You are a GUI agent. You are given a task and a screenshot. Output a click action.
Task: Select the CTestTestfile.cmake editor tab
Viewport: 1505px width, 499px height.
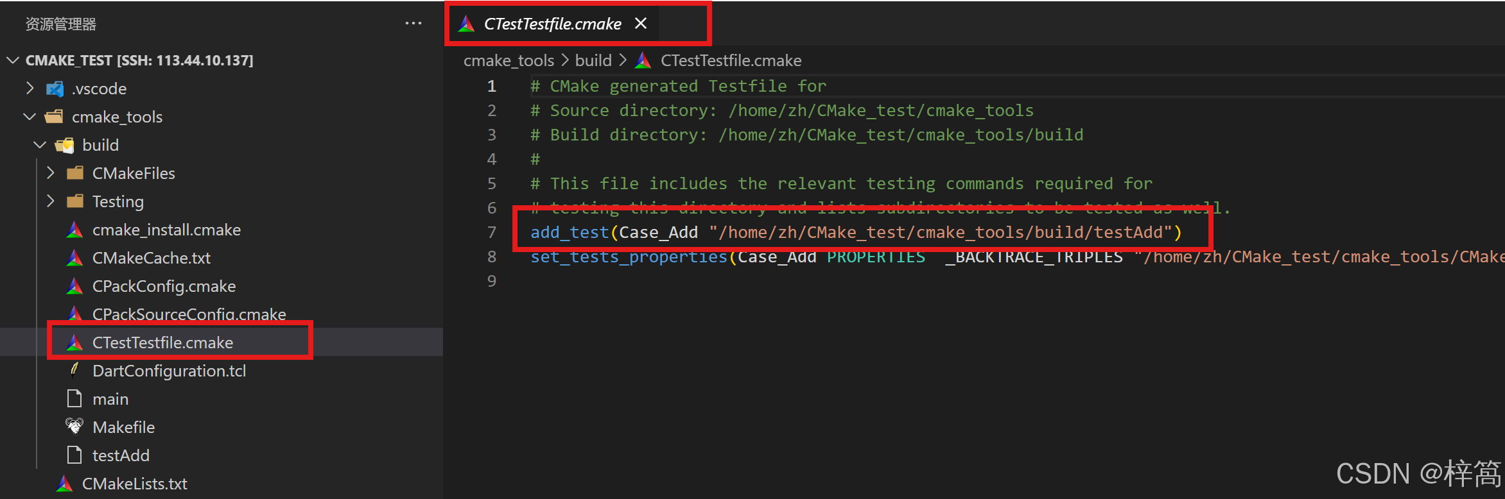(552, 24)
